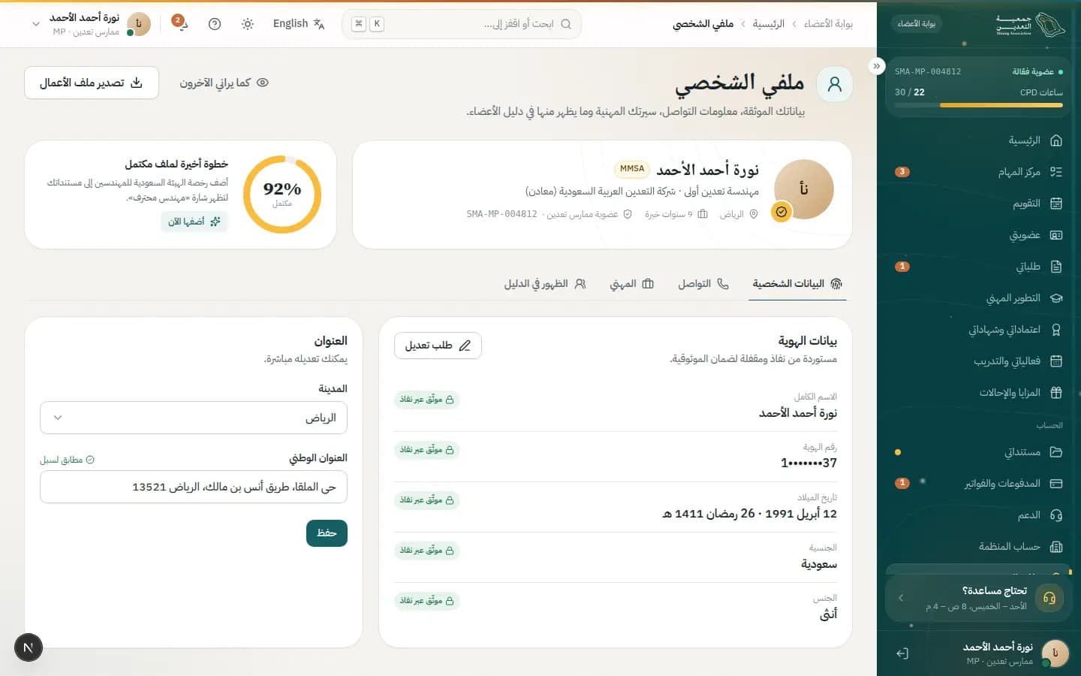Click the MMSA badge next to name
The image size is (1081, 676).
tap(632, 169)
